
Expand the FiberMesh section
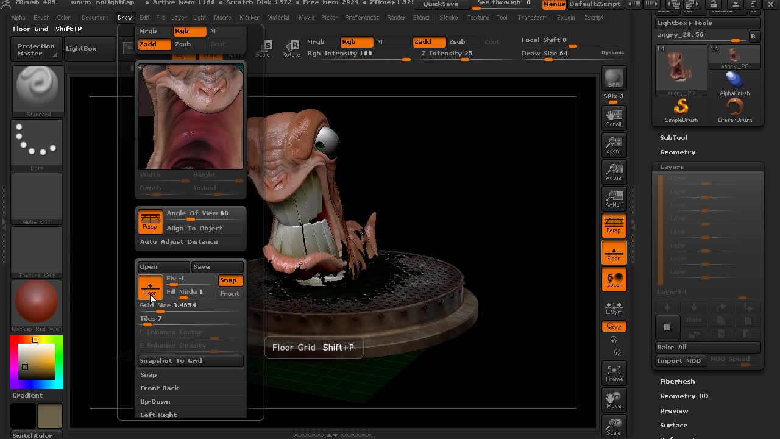point(677,381)
